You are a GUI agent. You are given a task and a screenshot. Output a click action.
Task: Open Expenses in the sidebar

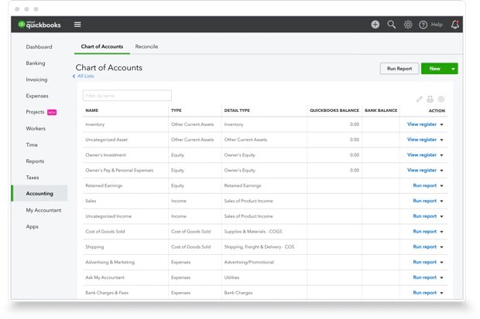(x=37, y=96)
